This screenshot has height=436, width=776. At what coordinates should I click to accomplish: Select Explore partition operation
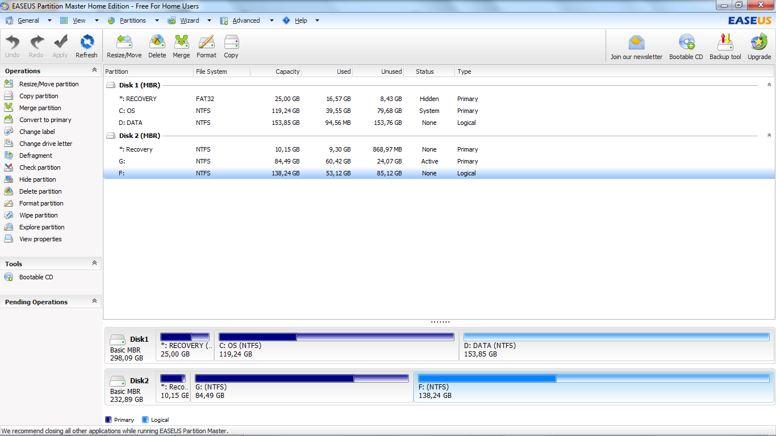(x=42, y=227)
